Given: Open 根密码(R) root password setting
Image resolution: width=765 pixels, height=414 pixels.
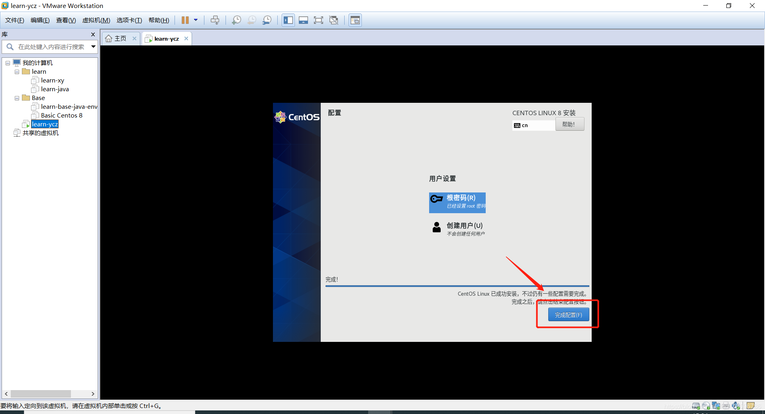Looking at the screenshot, I should 457,203.
